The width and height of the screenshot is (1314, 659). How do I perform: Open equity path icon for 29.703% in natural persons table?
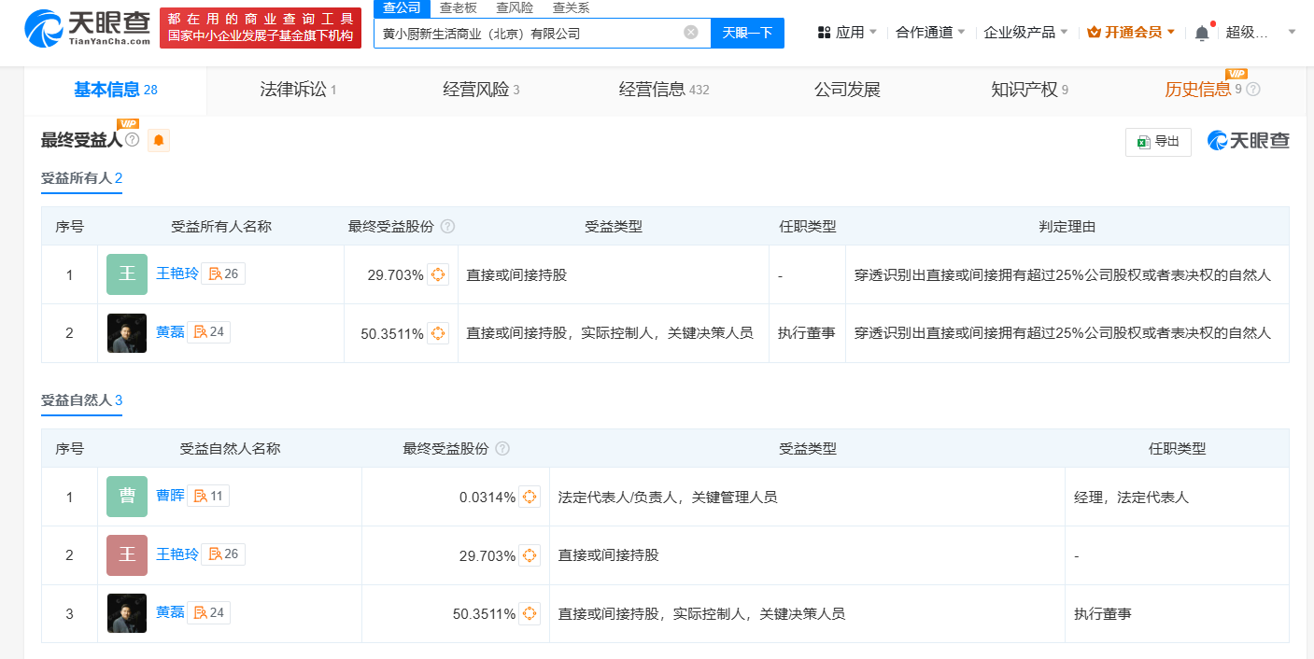[530, 555]
